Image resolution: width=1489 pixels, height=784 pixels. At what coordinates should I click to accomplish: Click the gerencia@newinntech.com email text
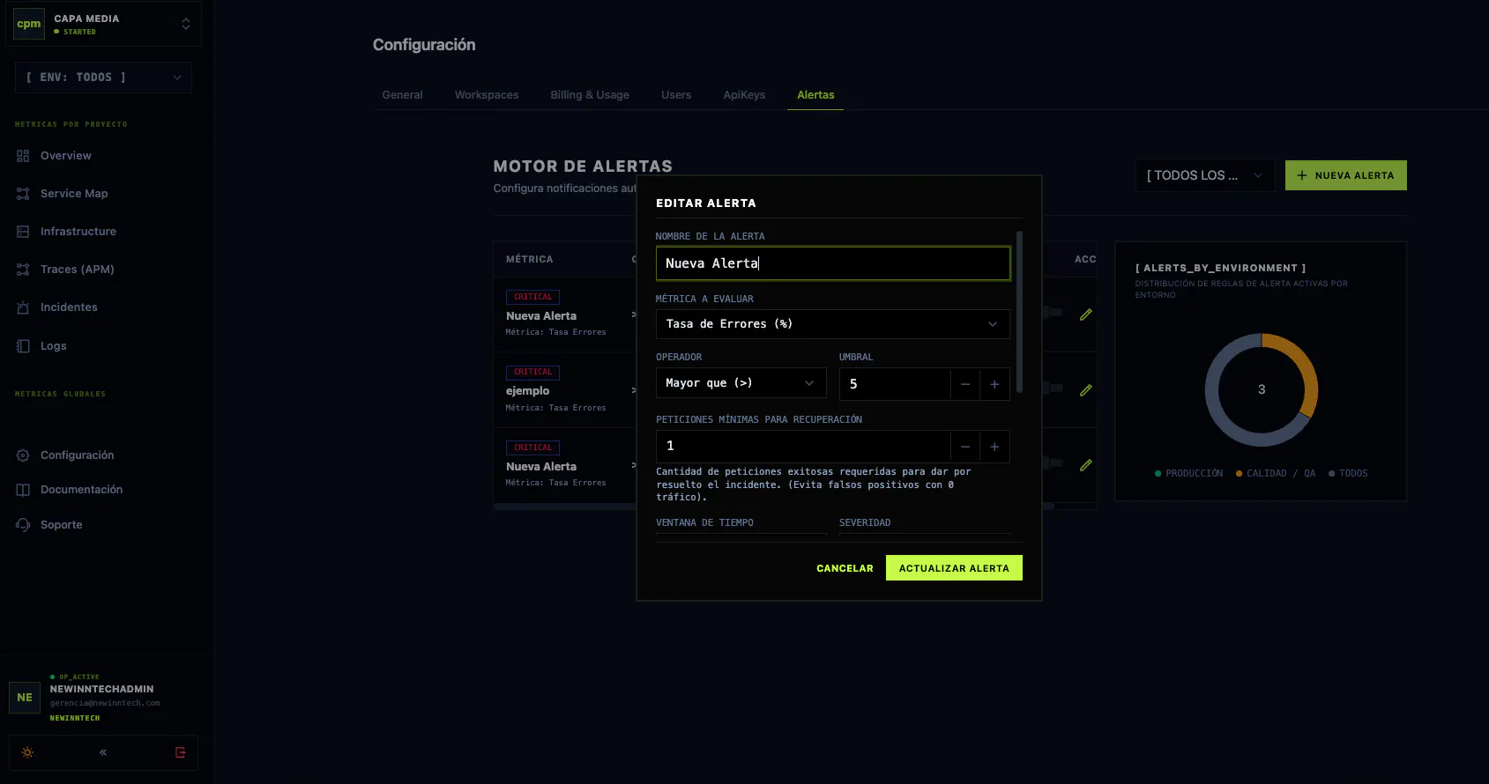coord(105,703)
